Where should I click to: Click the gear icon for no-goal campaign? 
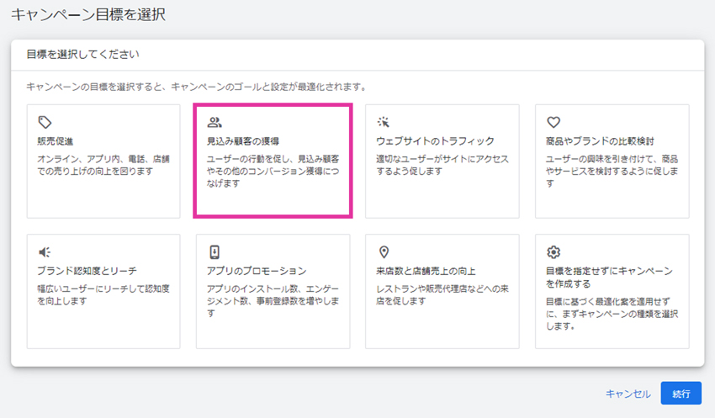click(x=553, y=251)
